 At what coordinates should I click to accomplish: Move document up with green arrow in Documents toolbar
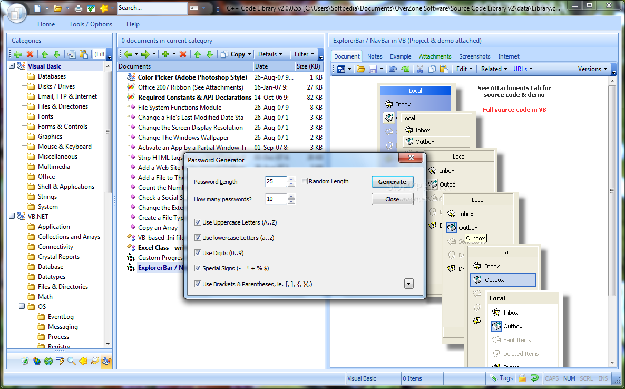[197, 54]
